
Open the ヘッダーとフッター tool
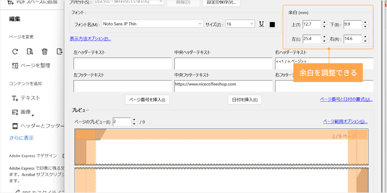pos(38,126)
